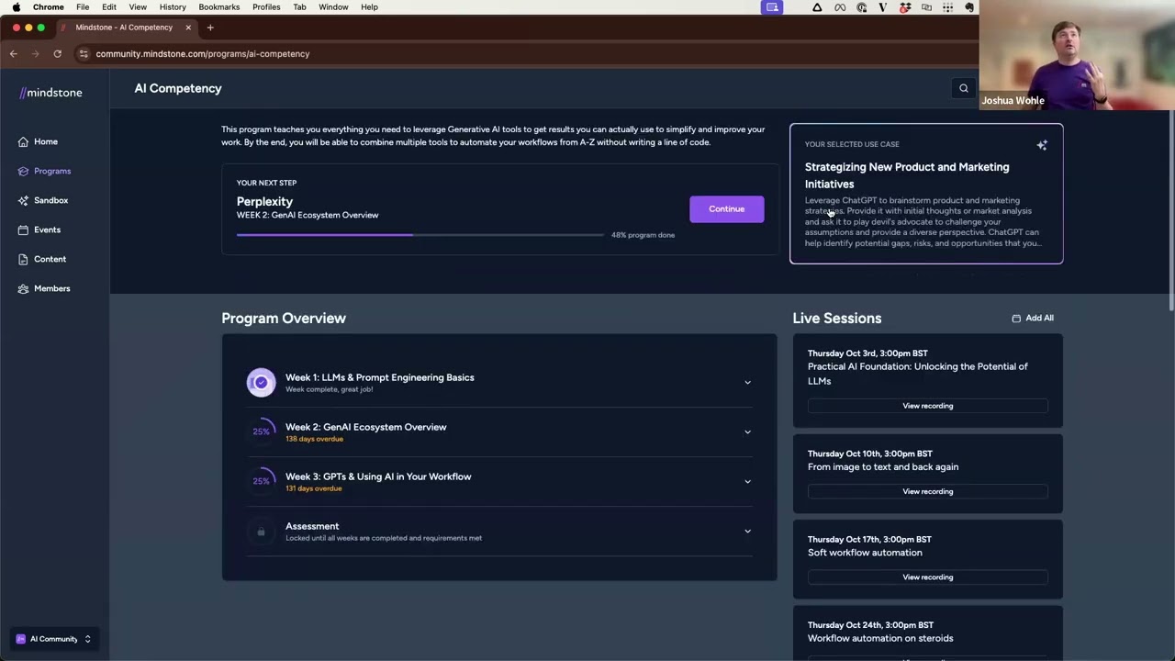
Task: Click the site info icon in address bar
Action: (x=84, y=53)
